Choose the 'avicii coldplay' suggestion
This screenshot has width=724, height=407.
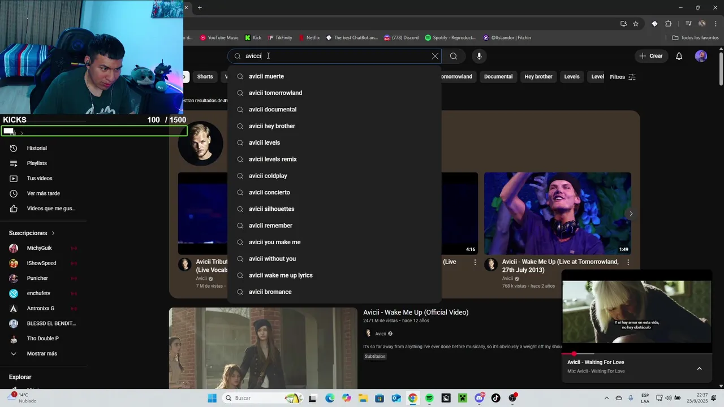point(334,176)
